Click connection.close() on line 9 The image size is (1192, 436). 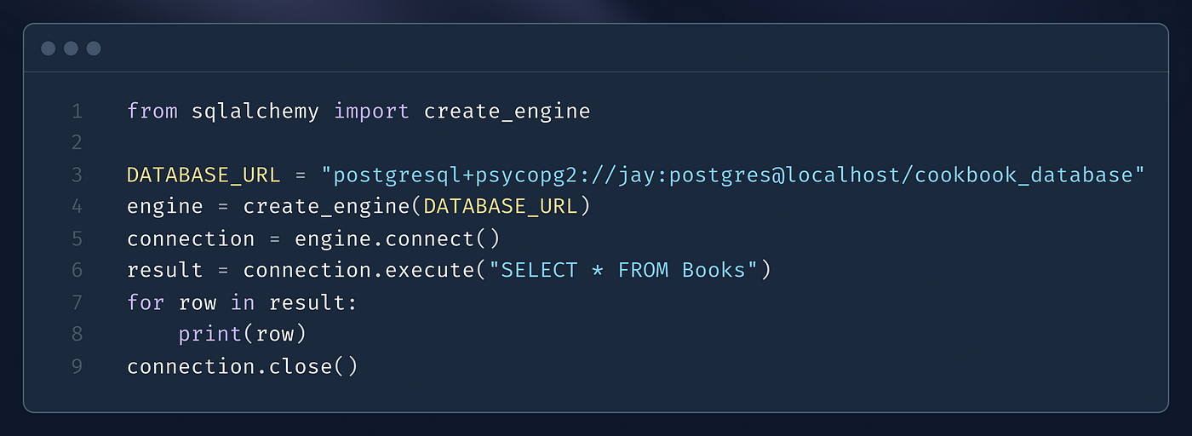pos(243,366)
